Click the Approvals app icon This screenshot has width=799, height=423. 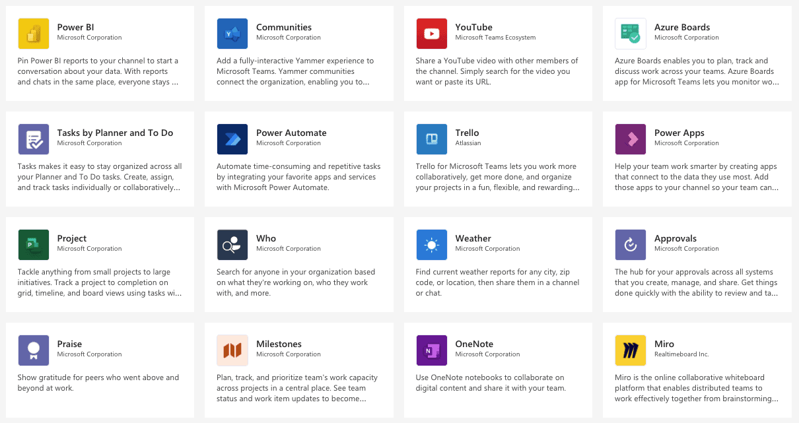(x=631, y=245)
